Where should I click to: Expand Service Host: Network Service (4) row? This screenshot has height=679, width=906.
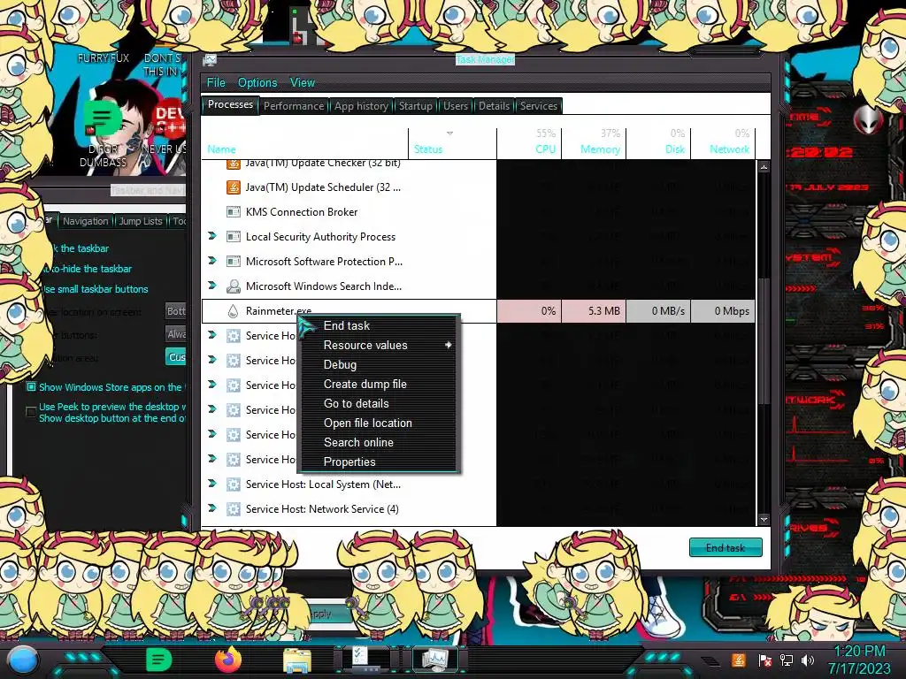[212, 508]
